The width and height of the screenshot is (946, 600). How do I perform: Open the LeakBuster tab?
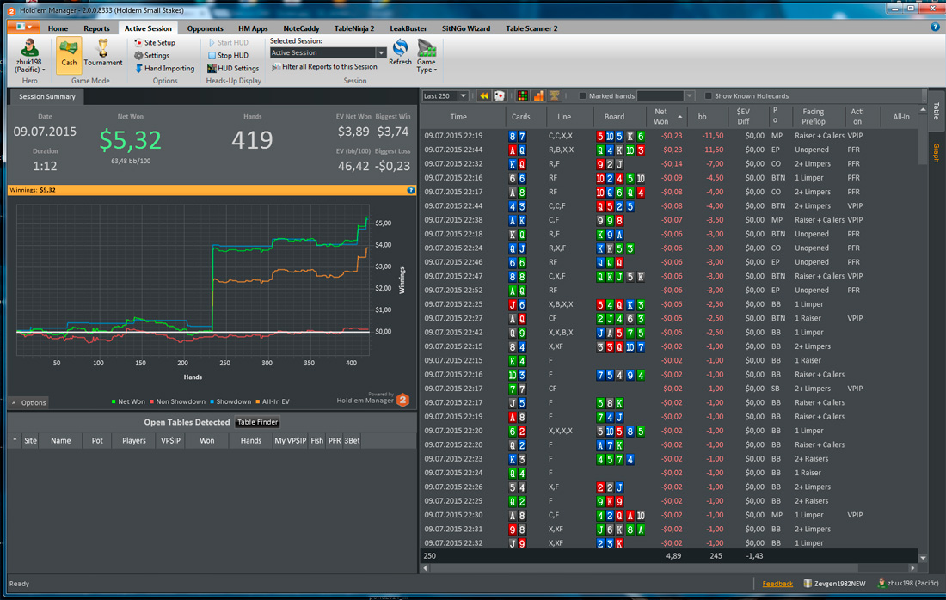coord(408,28)
